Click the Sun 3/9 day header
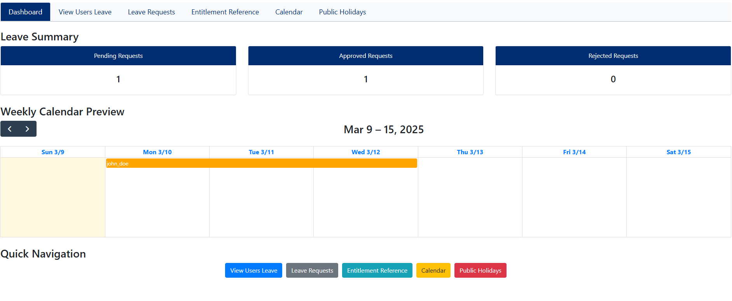 pyautogui.click(x=53, y=152)
